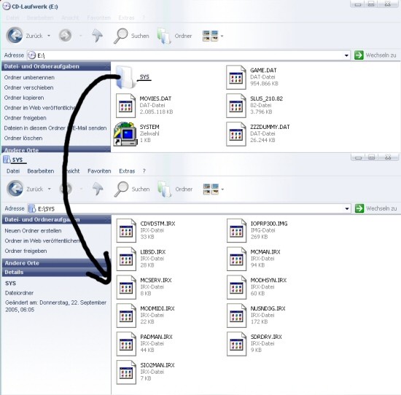401x395 pixels.
Task: Click Wechseln zu button beside E:\SYS address
Action: 376,208
